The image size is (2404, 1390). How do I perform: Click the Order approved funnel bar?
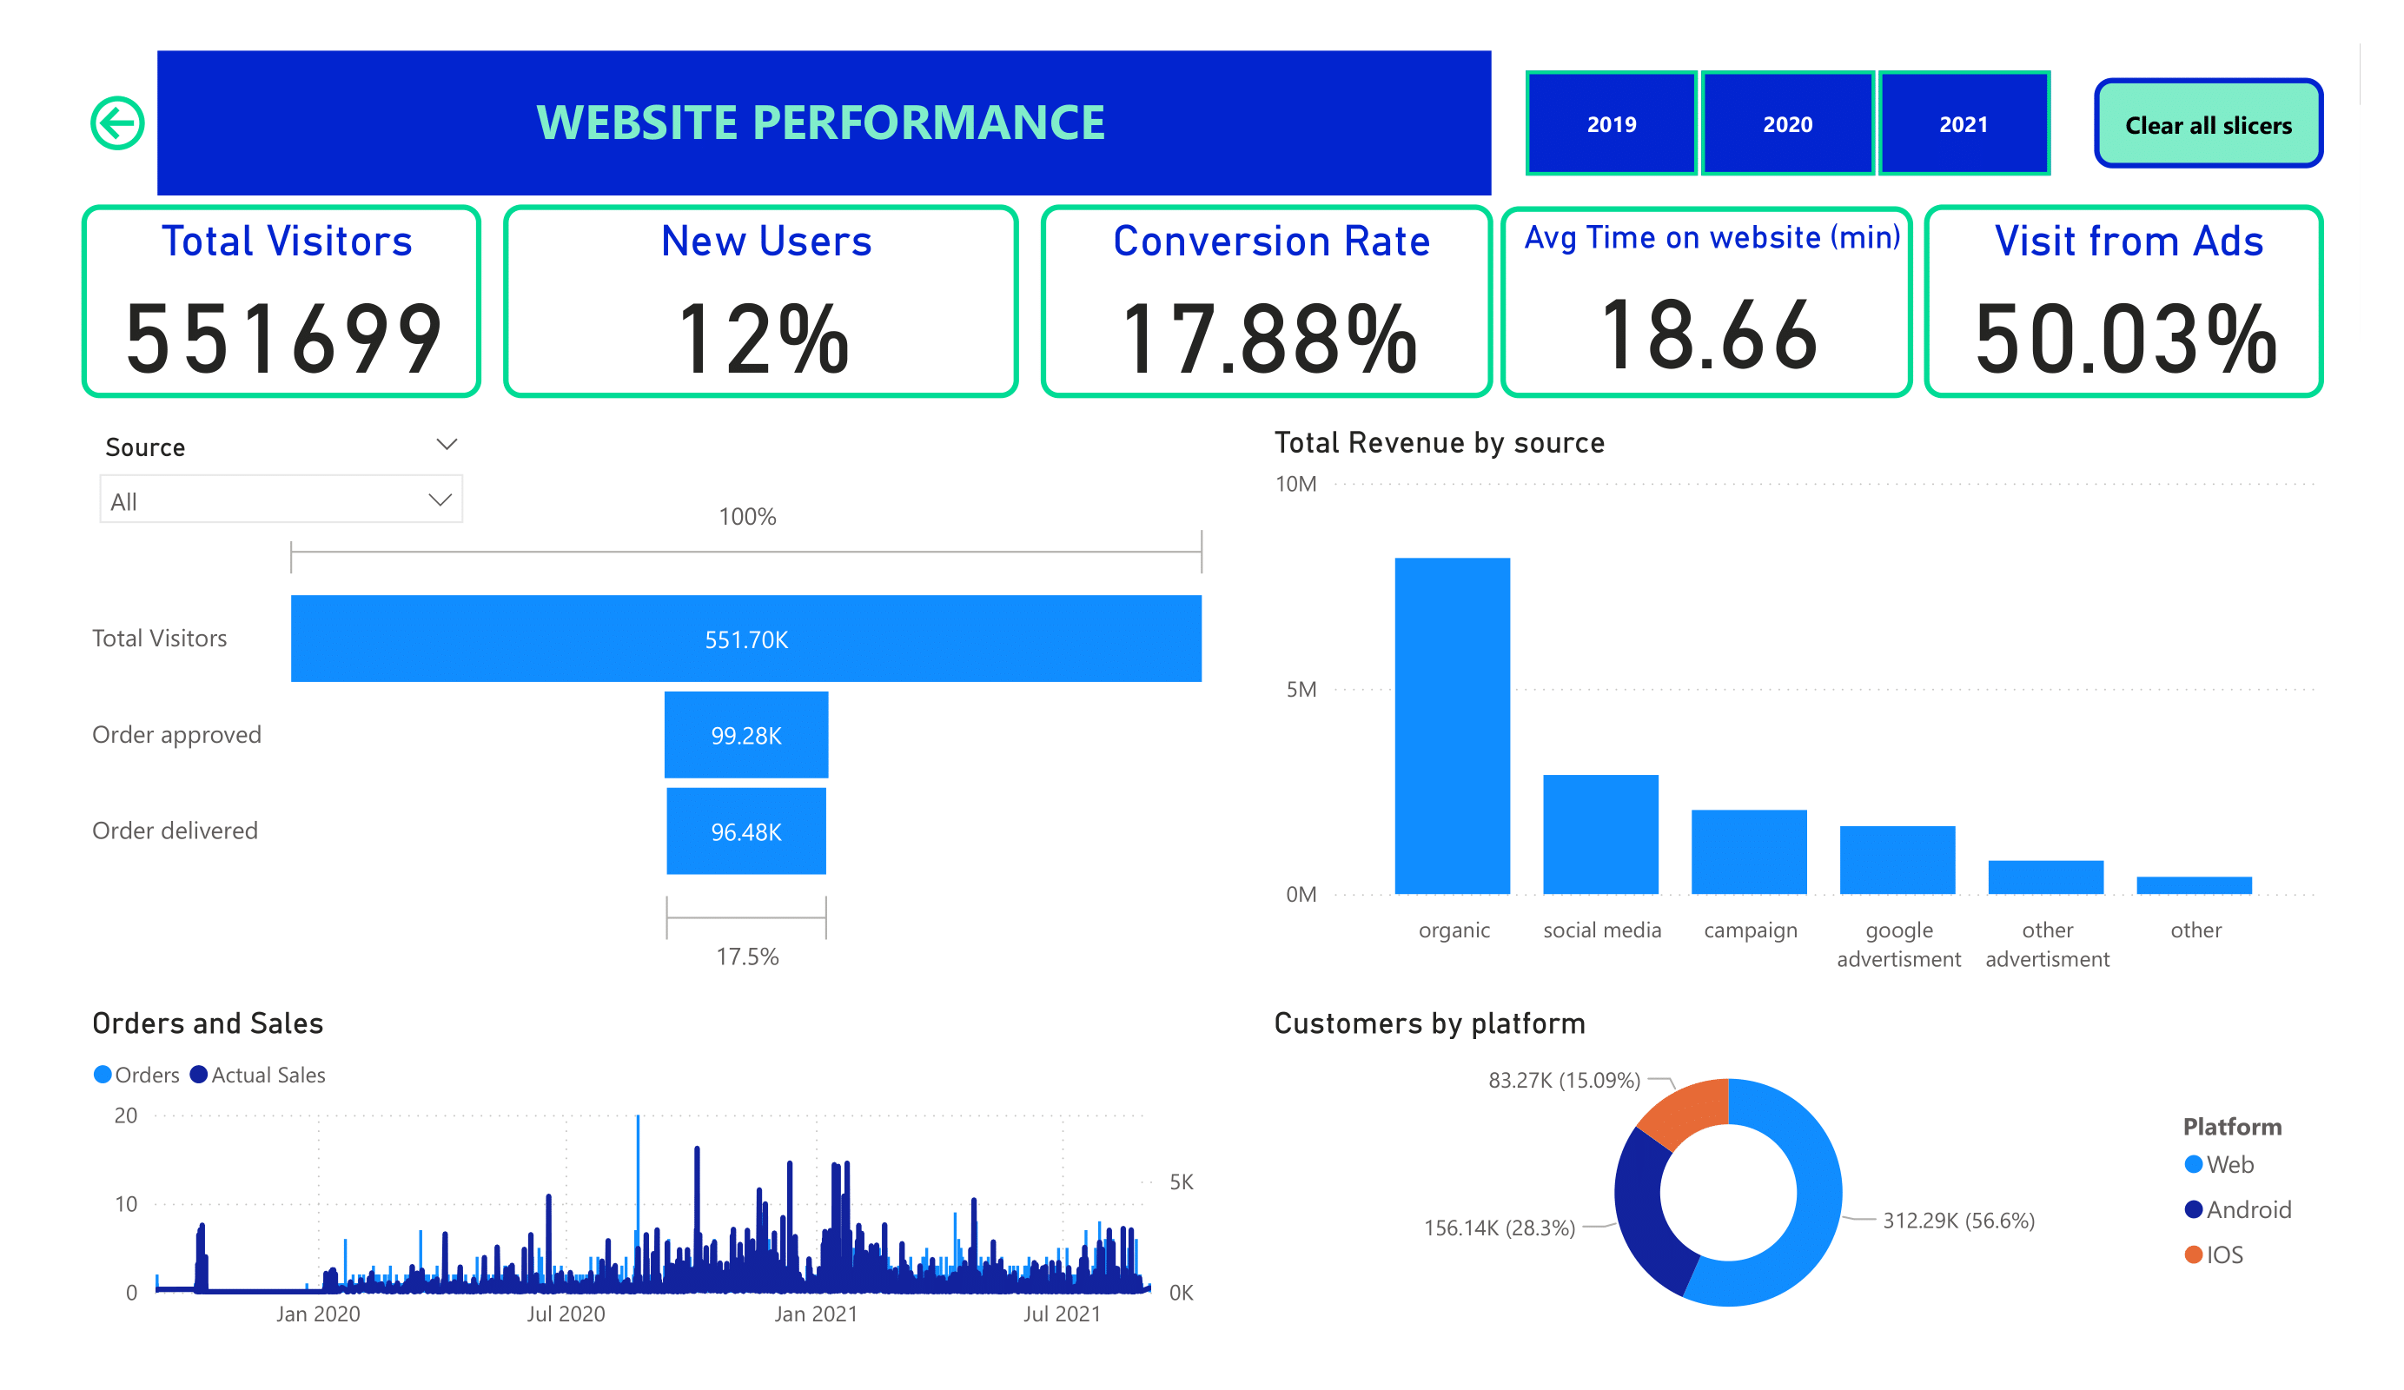point(746,735)
